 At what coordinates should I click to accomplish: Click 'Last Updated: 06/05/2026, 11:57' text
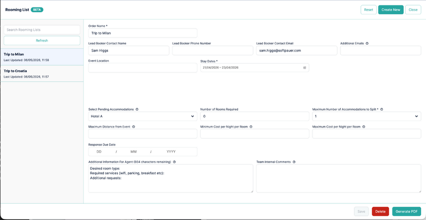[26, 77]
